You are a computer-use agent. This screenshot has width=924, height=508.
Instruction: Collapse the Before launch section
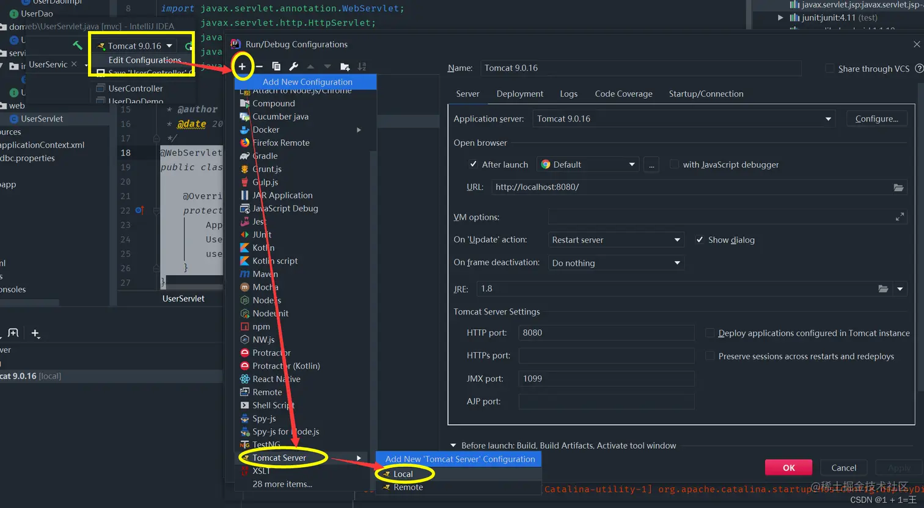pyautogui.click(x=453, y=446)
